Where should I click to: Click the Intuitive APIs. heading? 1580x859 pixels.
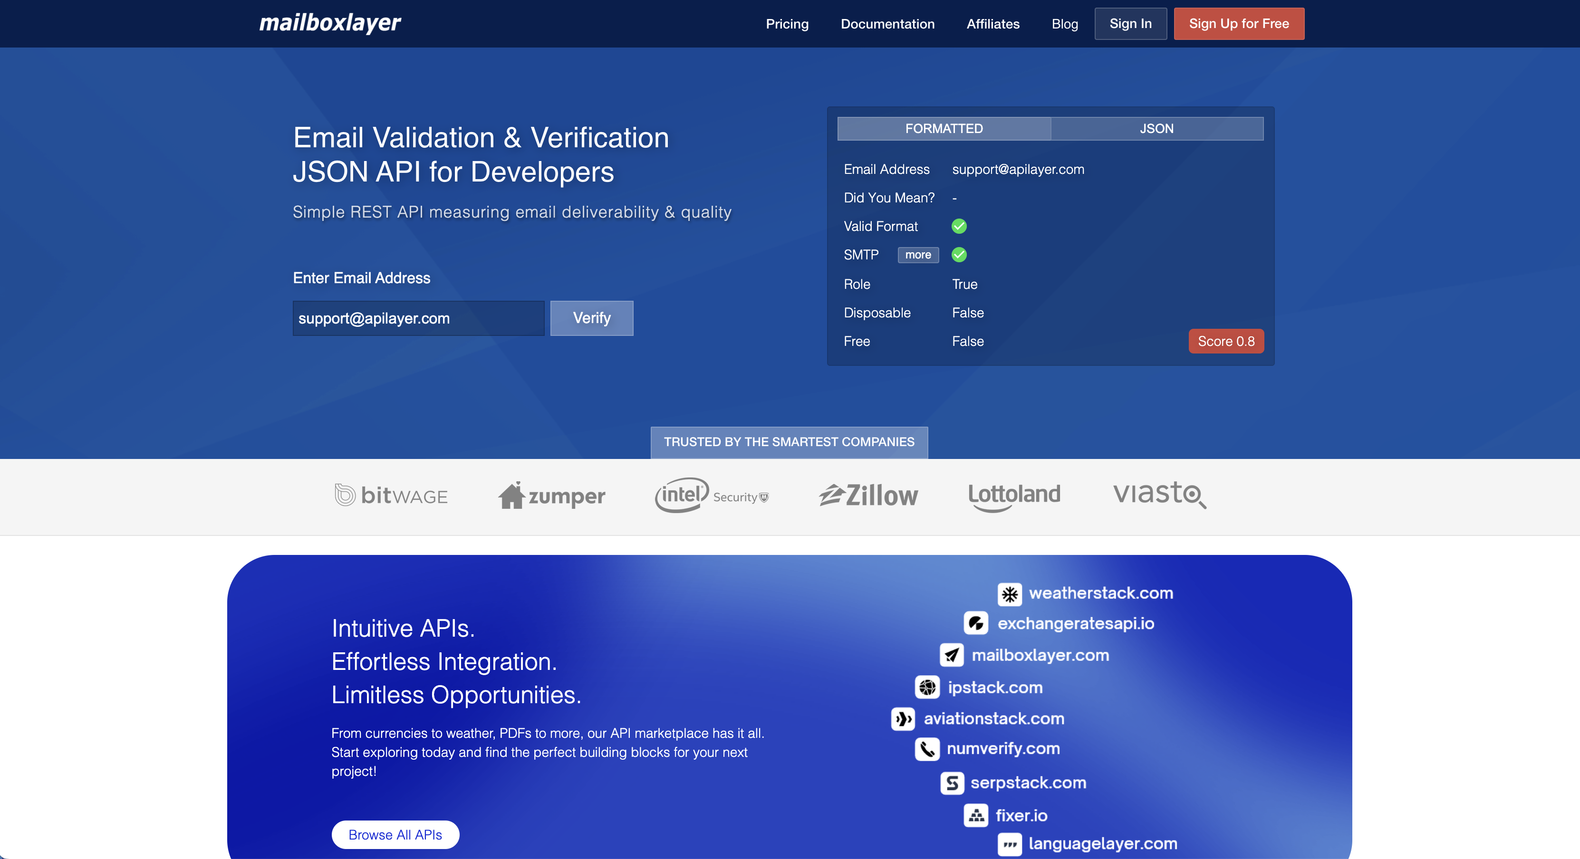[x=403, y=629]
